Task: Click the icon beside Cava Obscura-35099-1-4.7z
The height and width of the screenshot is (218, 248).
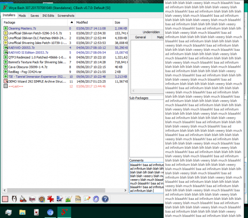Action: click(x=6, y=67)
